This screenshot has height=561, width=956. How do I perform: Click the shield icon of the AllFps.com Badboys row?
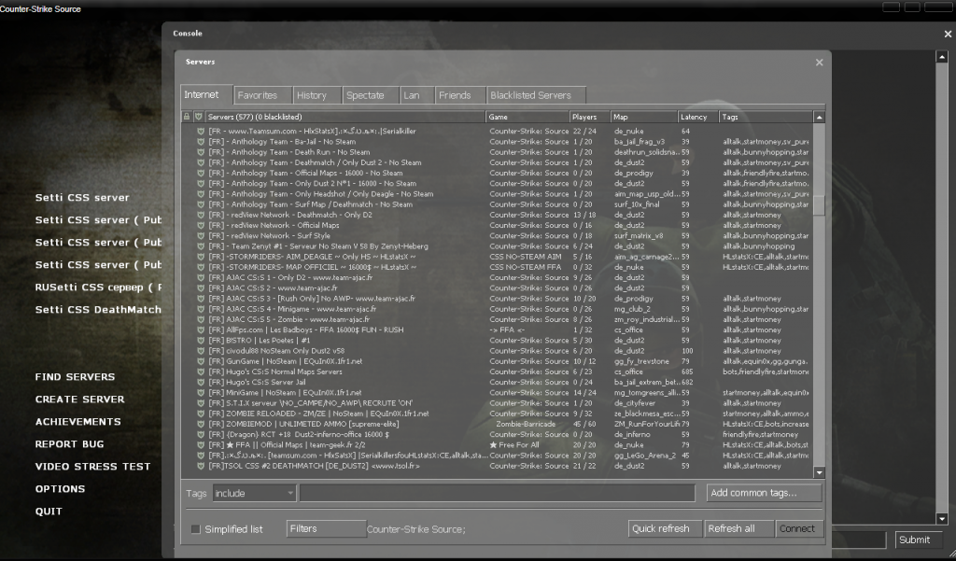click(201, 330)
